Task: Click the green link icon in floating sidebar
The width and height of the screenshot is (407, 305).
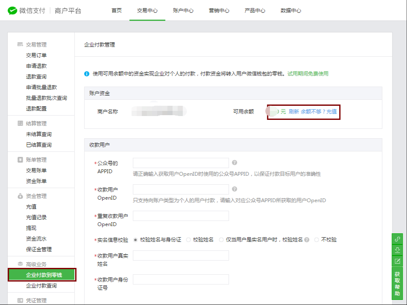Action: click(x=397, y=239)
